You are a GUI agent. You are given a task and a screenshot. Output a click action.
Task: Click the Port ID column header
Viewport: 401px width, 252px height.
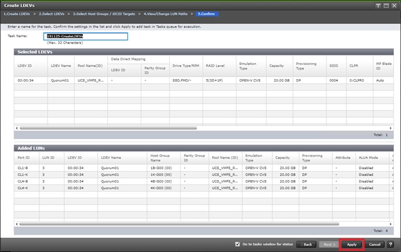click(26, 157)
